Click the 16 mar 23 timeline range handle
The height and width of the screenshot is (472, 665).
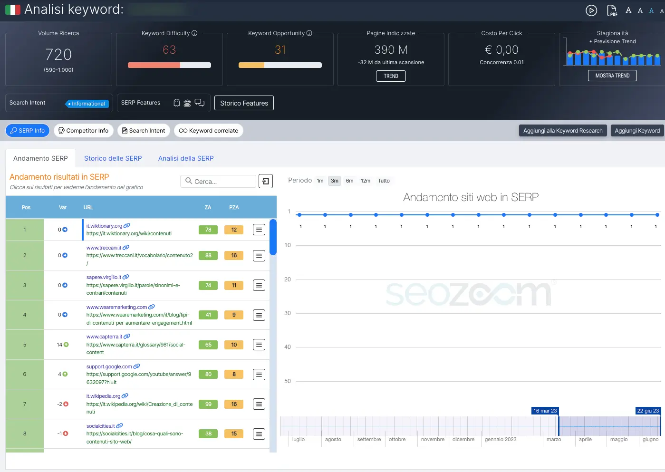[x=559, y=426]
